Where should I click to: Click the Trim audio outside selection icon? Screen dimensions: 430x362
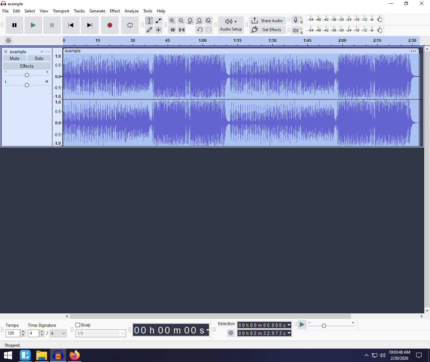coord(173,30)
